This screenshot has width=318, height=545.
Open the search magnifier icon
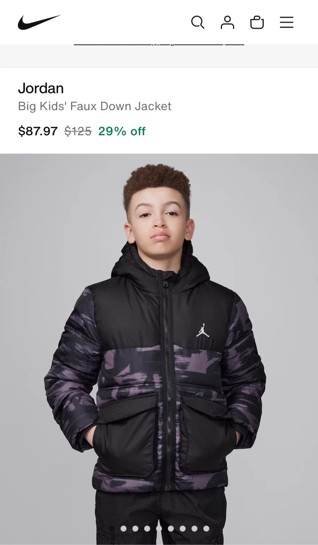click(x=197, y=22)
